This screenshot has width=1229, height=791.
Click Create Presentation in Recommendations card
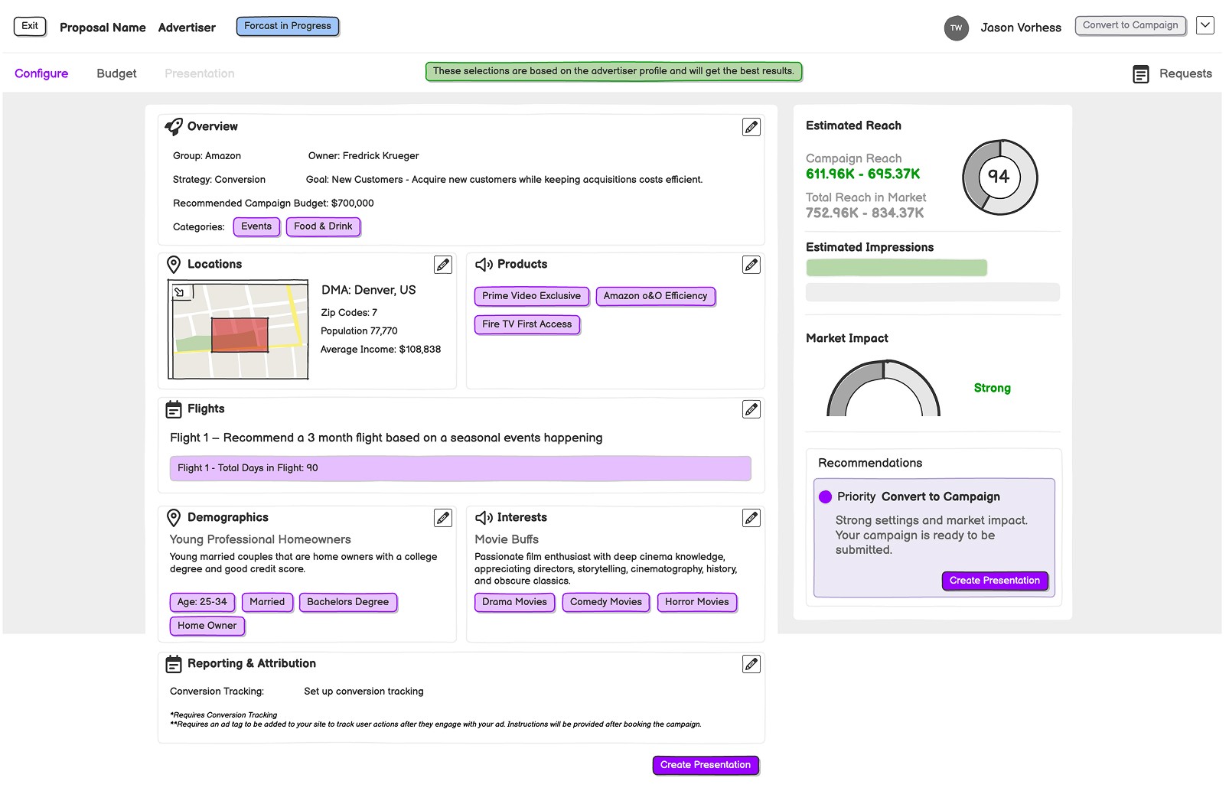pos(994,581)
